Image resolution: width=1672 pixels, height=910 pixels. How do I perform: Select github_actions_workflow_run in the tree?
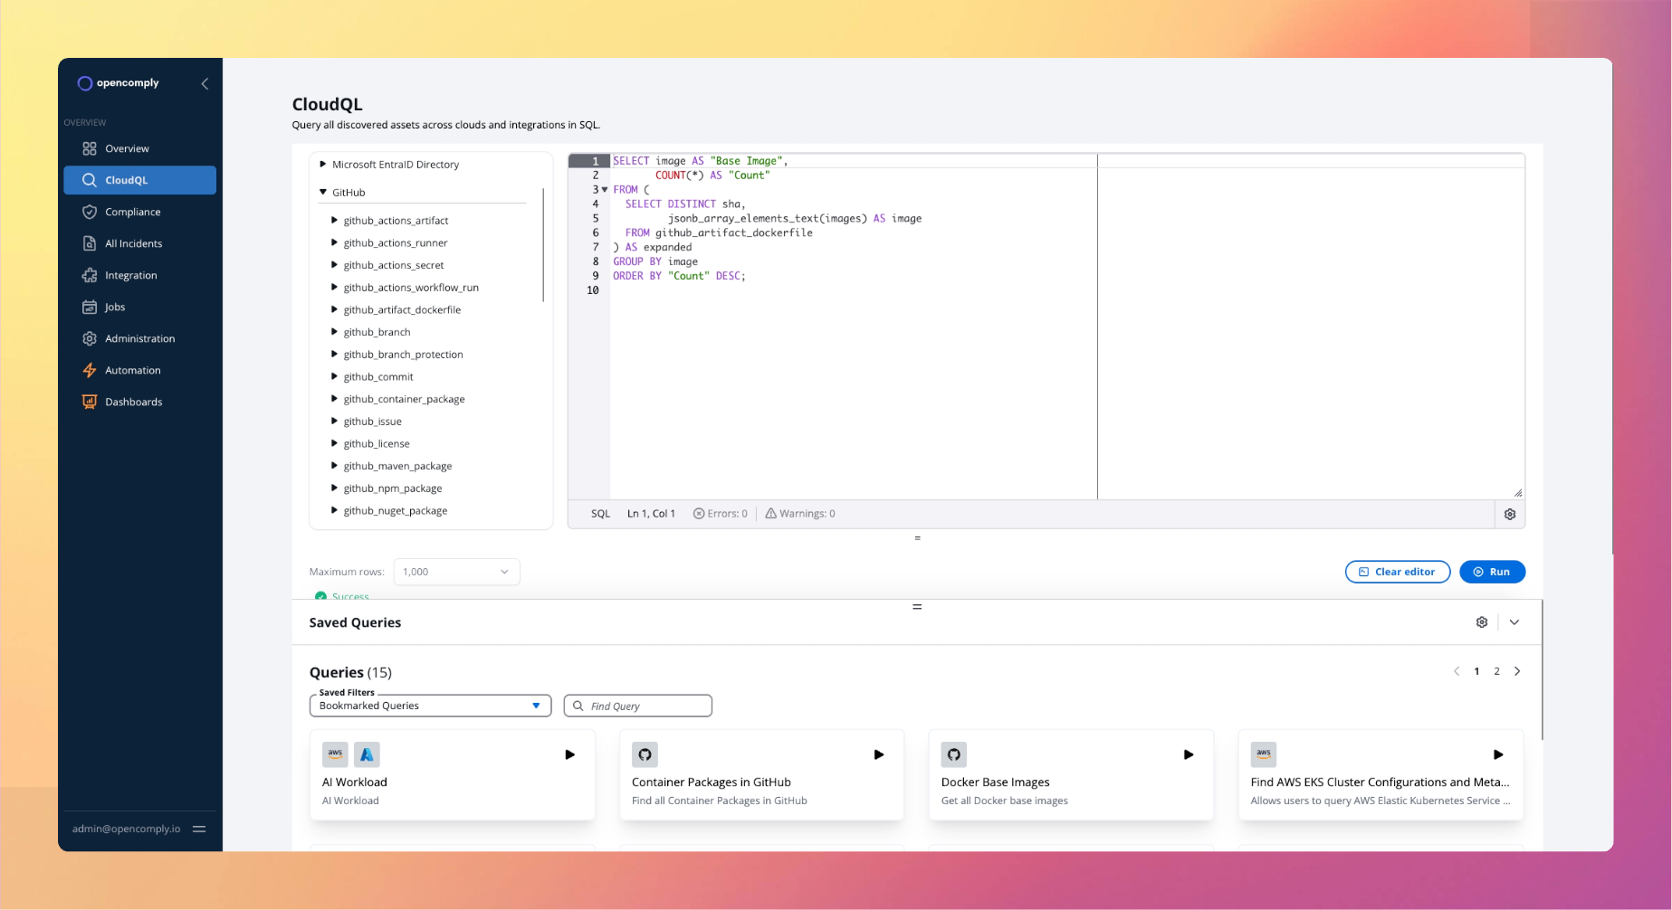[411, 288]
